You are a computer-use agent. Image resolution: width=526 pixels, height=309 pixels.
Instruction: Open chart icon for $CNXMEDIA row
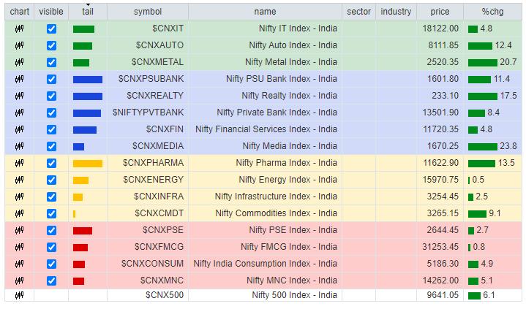[x=19, y=146]
